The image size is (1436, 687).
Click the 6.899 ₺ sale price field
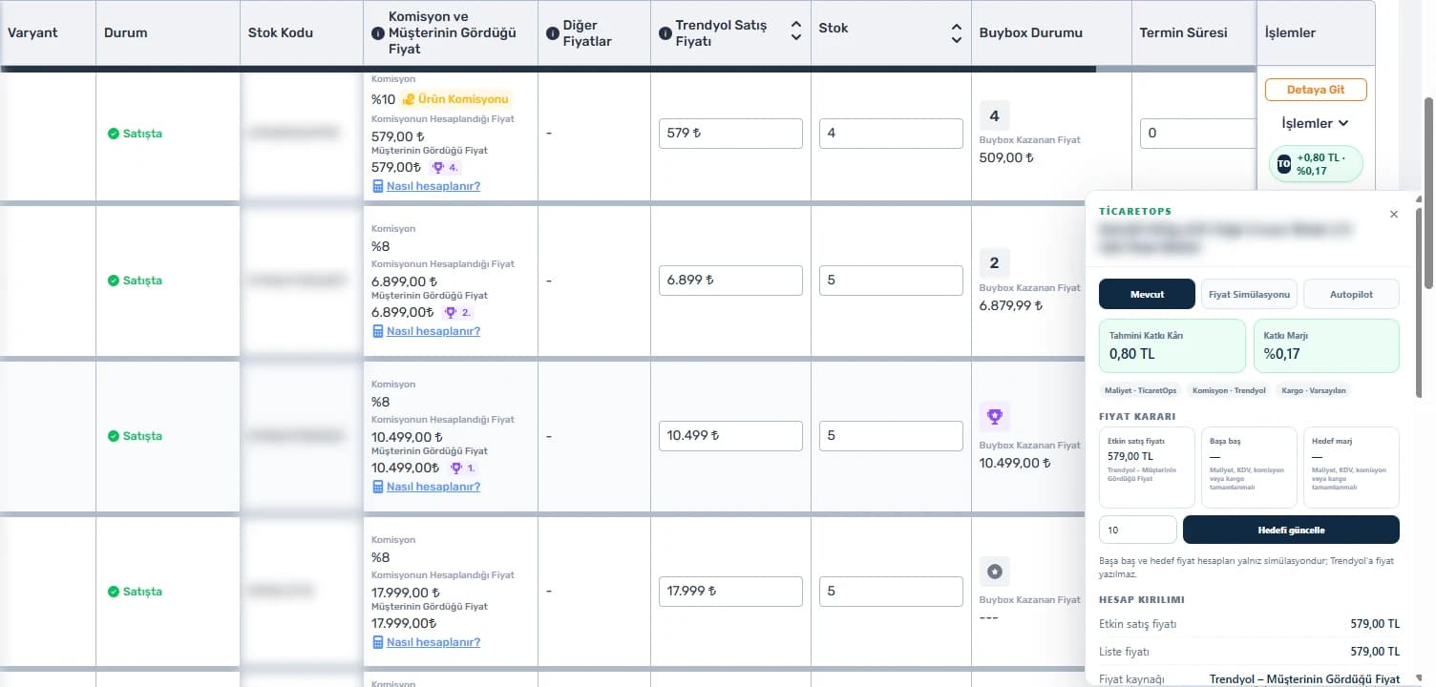730,281
